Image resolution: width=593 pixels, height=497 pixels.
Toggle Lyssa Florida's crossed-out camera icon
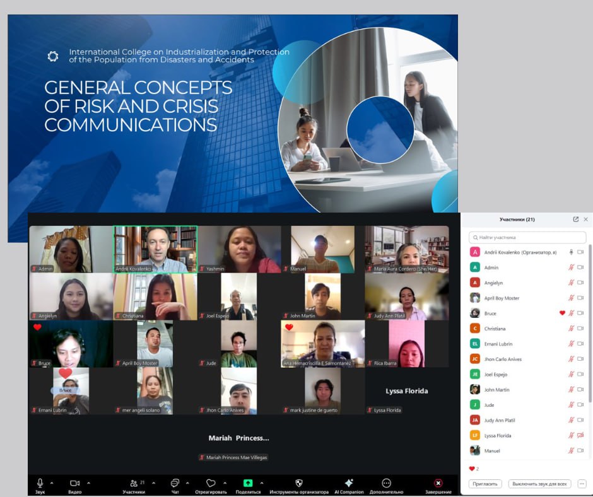pyautogui.click(x=580, y=436)
